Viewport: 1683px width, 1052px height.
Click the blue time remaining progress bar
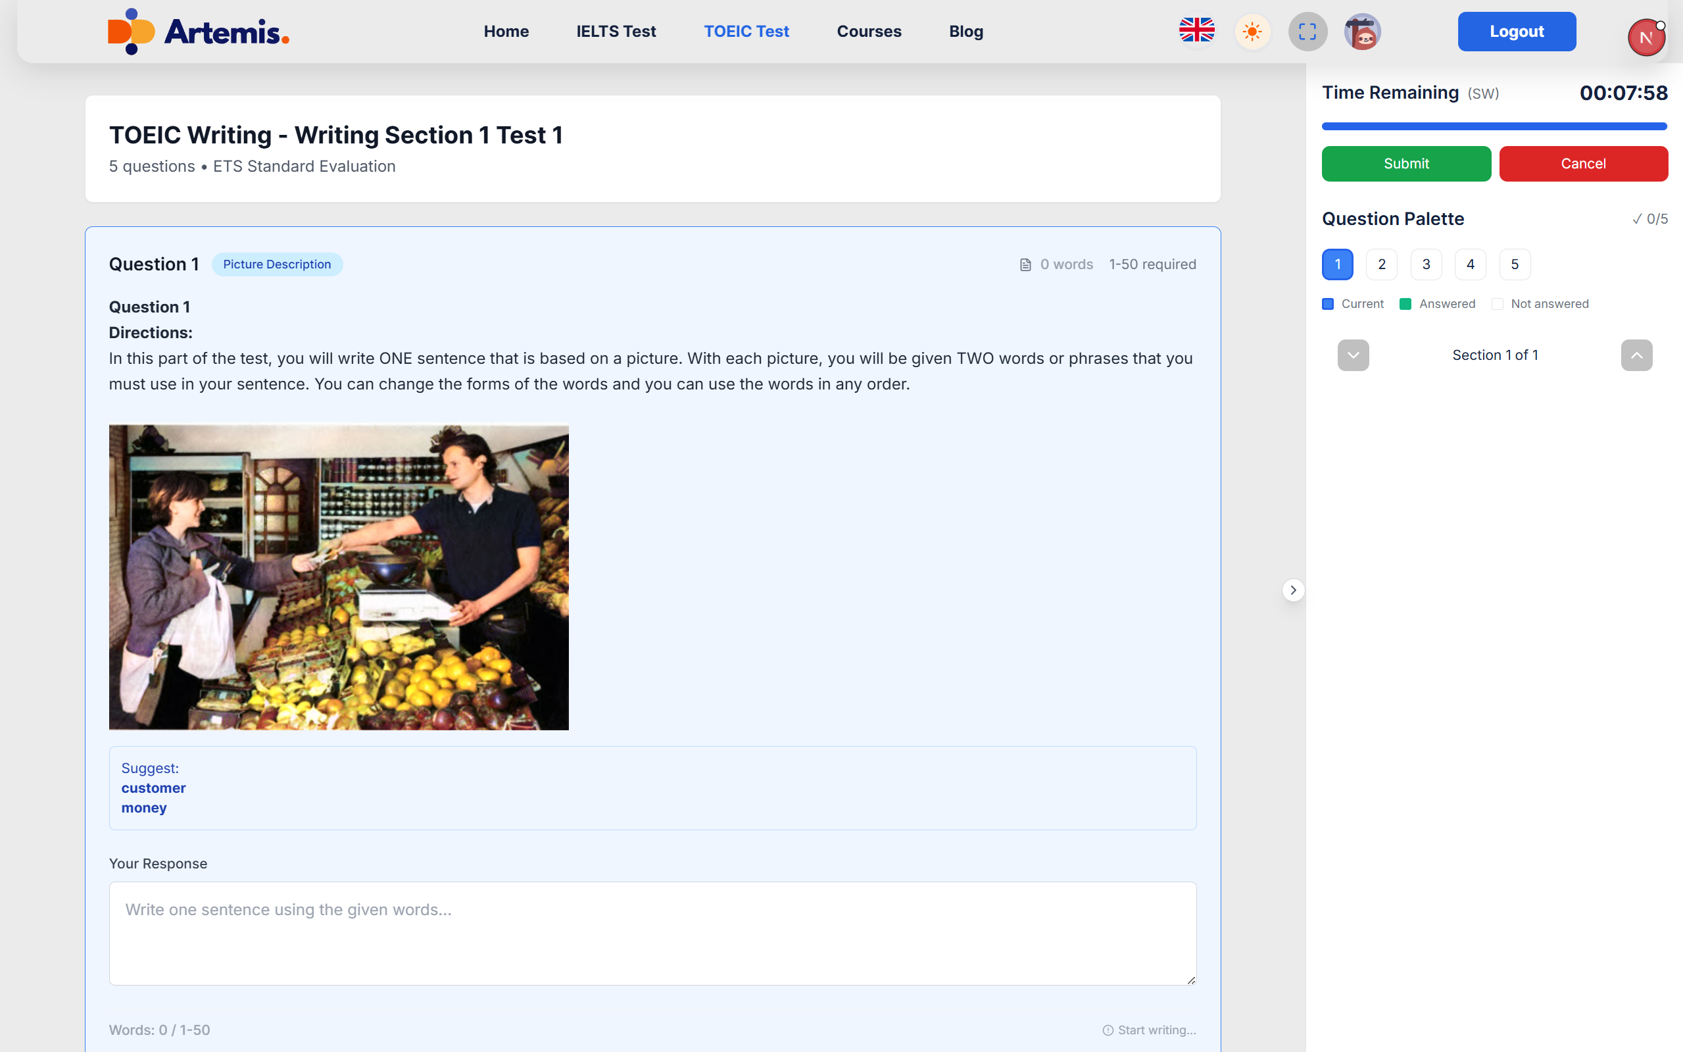pyautogui.click(x=1494, y=126)
